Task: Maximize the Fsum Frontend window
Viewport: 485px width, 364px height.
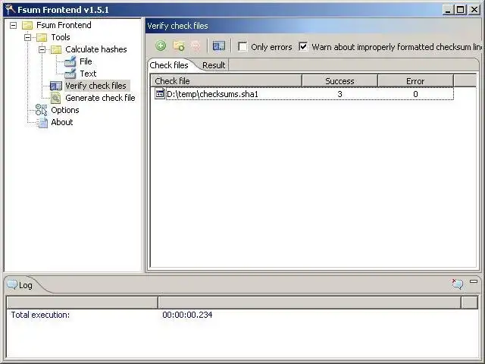Action: [x=460, y=10]
